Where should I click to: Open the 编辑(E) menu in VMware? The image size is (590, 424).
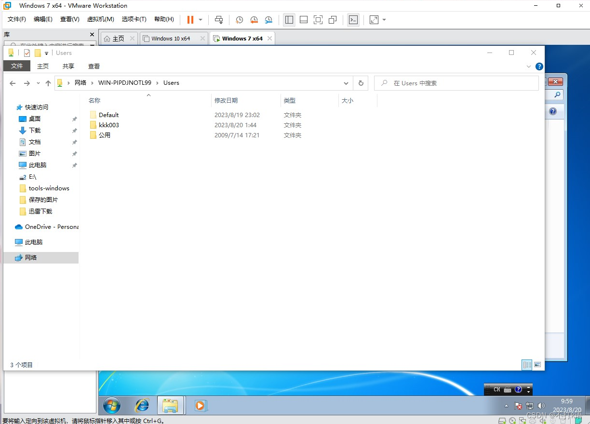(43, 19)
